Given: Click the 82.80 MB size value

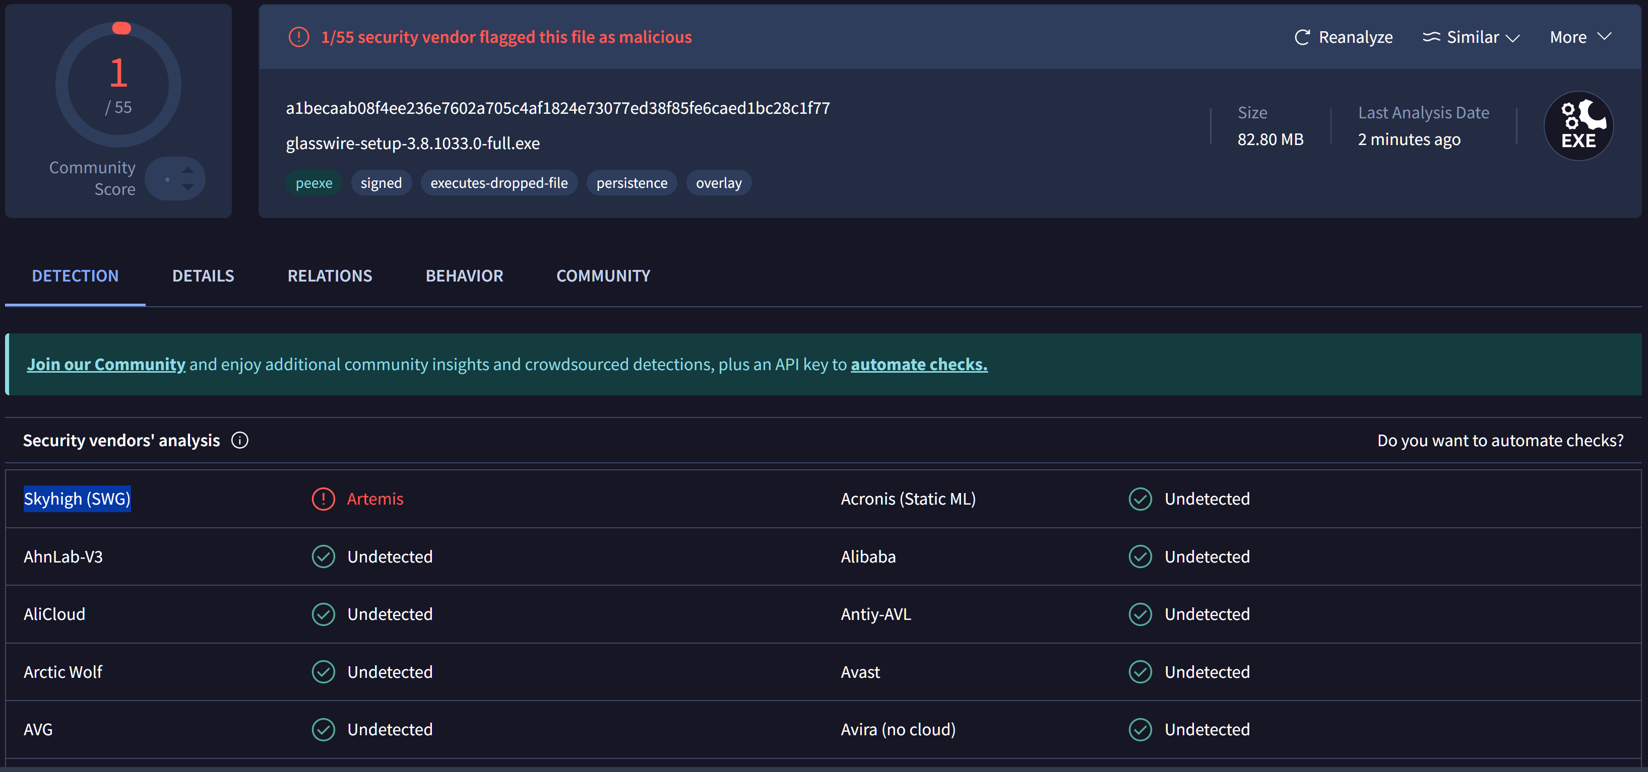Looking at the screenshot, I should point(1270,139).
